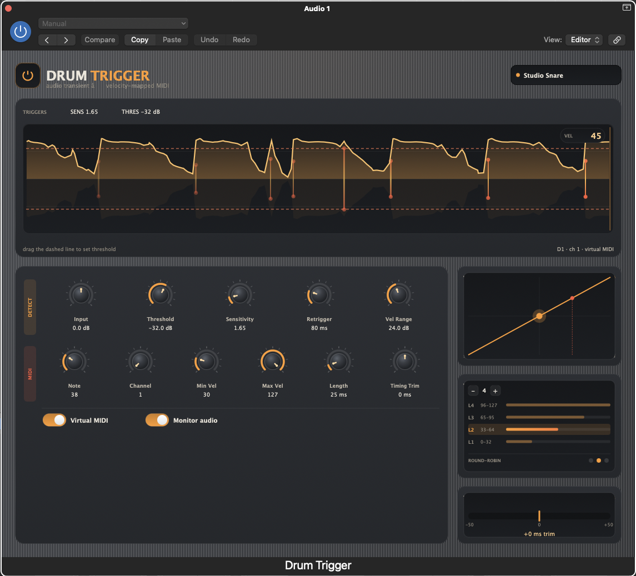Toggle the orange Drum Trigger power icon
Image resolution: width=636 pixels, height=576 pixels.
28,76
